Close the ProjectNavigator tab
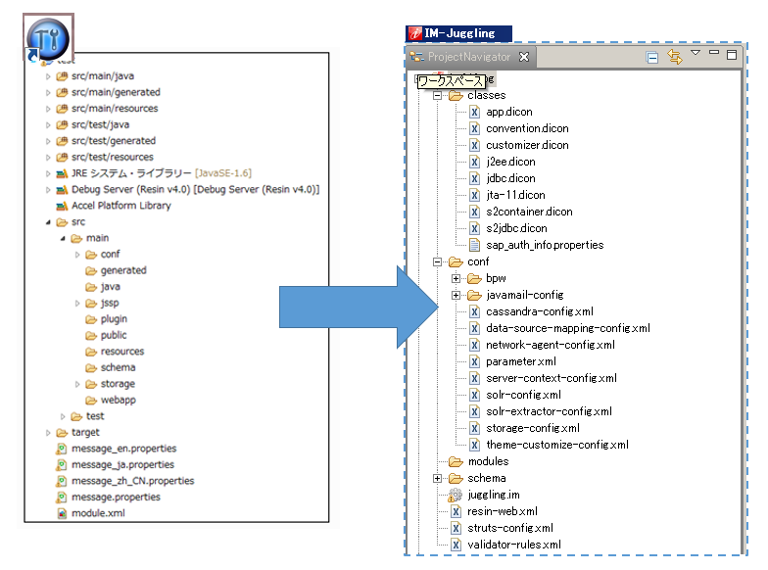 (x=524, y=57)
